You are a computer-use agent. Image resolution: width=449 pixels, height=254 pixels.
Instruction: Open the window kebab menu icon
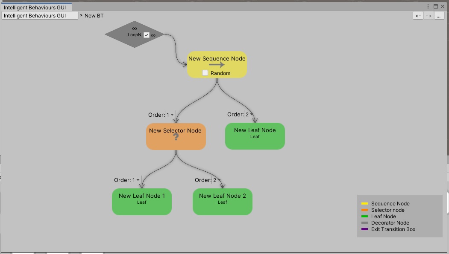(x=428, y=6)
